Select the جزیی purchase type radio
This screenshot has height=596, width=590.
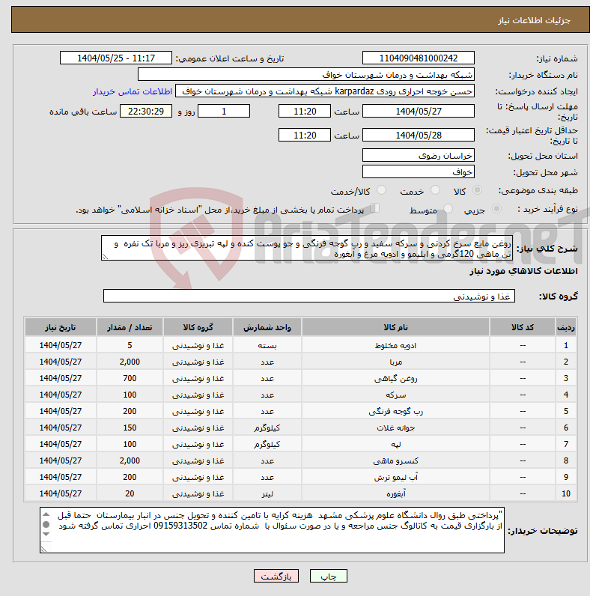[496, 209]
